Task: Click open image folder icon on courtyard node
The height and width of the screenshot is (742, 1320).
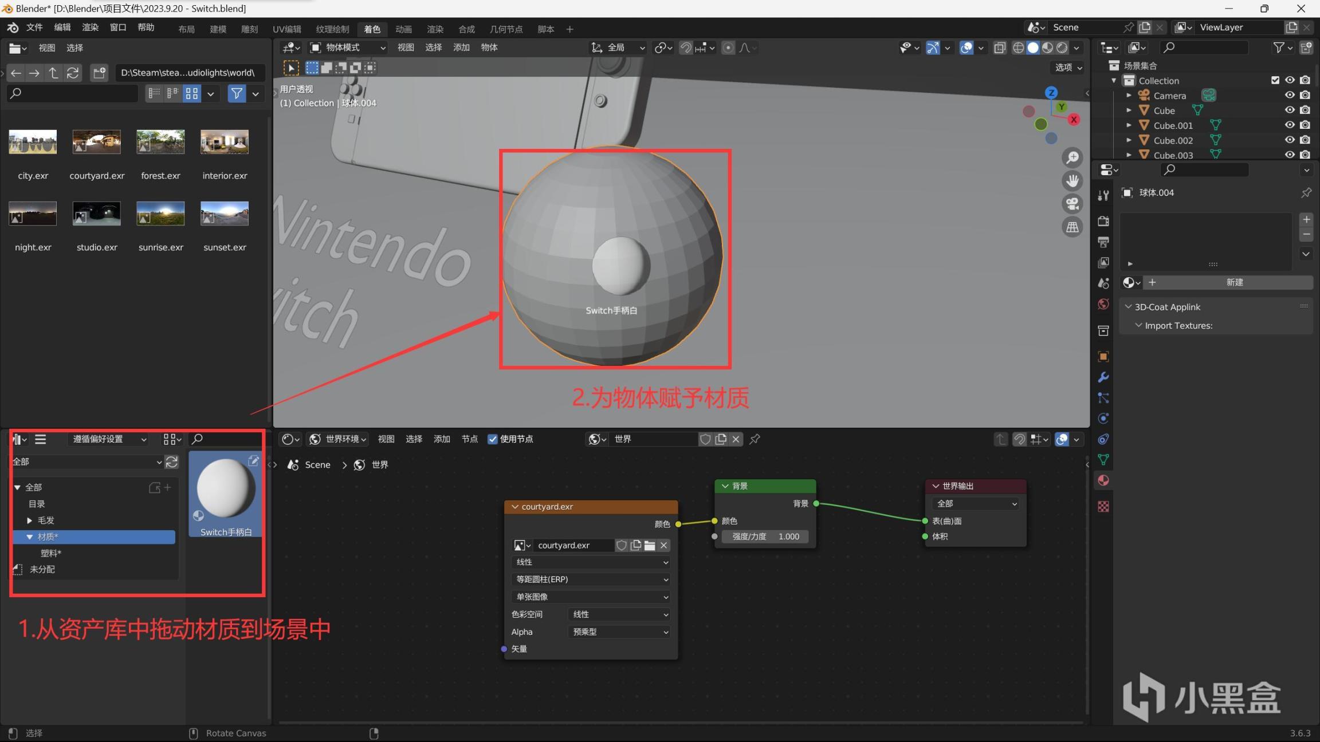Action: (x=650, y=546)
